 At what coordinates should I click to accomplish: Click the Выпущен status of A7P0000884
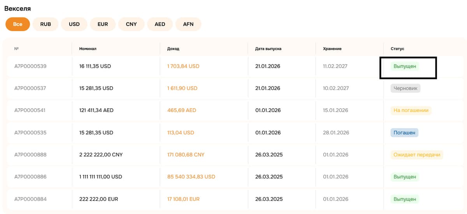click(405, 199)
